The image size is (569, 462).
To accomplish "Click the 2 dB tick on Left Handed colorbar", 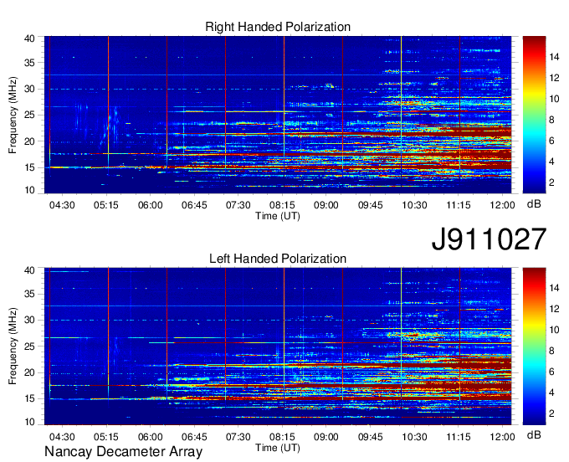I will click(551, 413).
